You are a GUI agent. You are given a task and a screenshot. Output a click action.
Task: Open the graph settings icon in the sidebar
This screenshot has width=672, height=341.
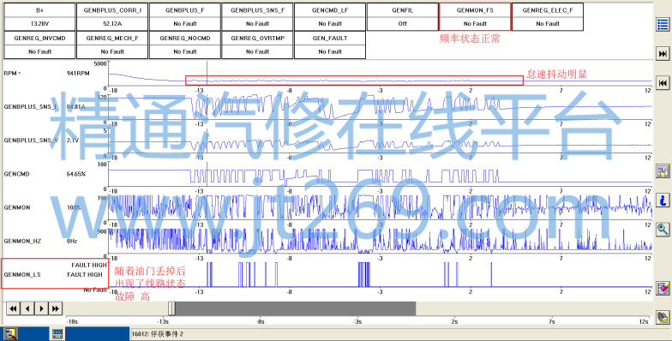click(x=663, y=170)
